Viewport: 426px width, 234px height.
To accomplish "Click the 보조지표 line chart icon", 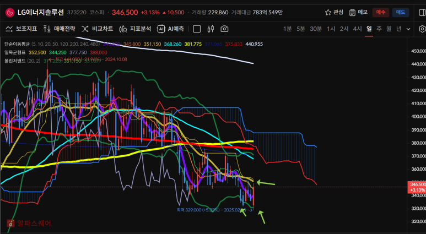I will point(9,29).
